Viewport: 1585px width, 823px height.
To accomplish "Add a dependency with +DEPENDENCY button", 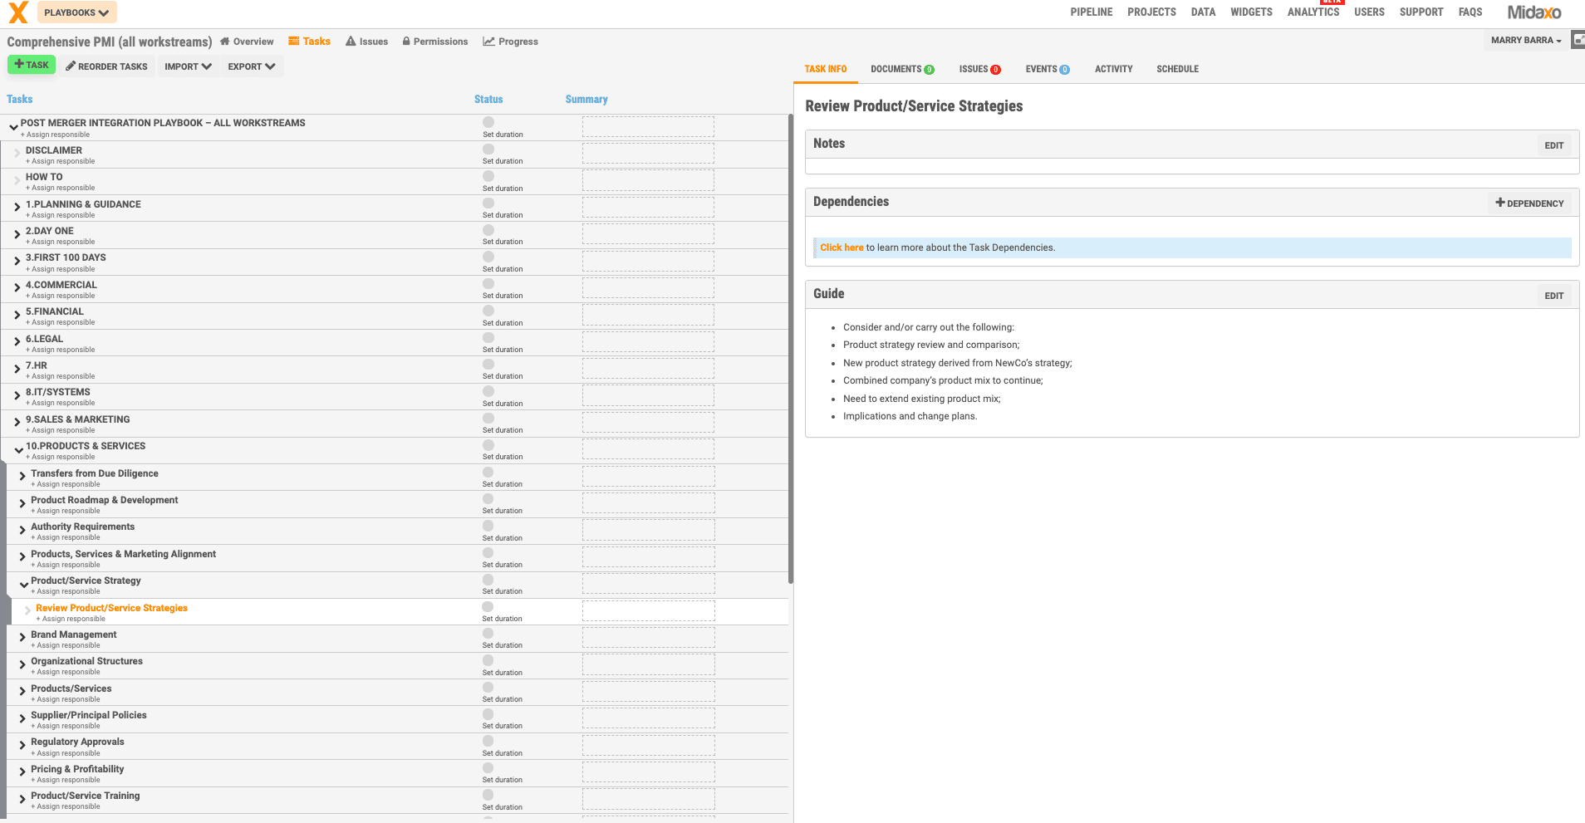I will [1529, 203].
